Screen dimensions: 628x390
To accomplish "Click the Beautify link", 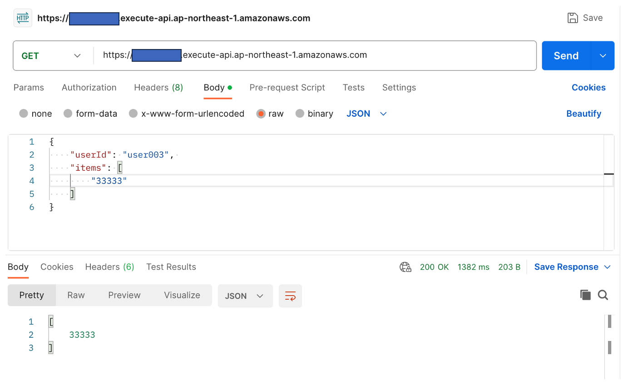I will (583, 114).
